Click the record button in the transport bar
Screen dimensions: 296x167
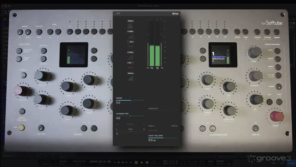[147, 162]
